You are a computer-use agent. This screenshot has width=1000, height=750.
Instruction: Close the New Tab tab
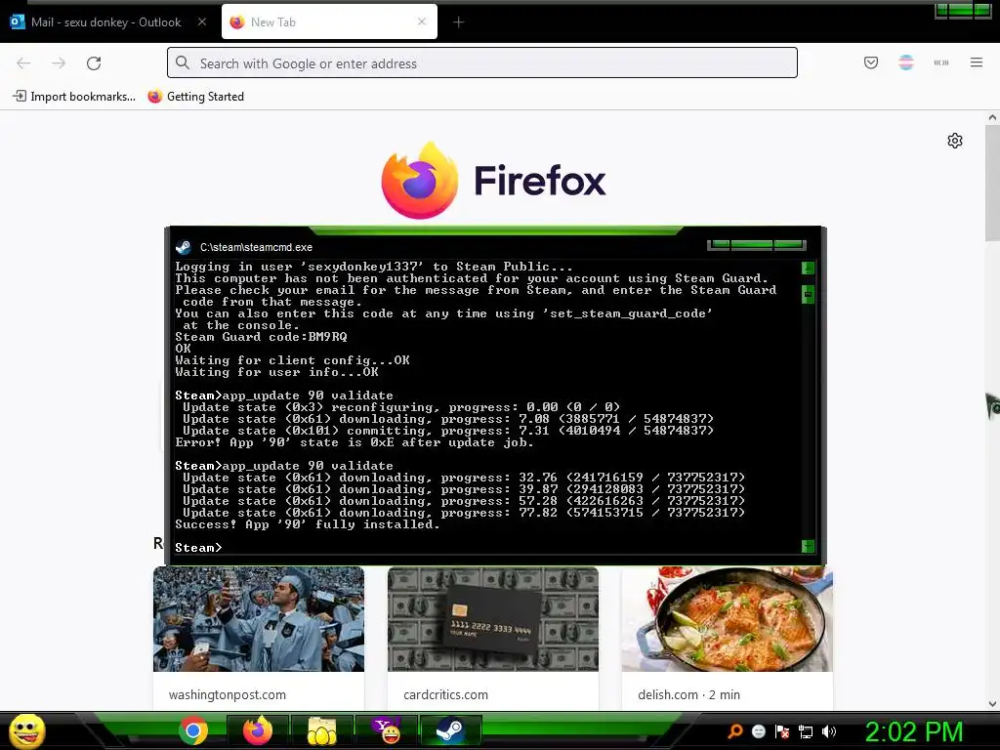[422, 22]
